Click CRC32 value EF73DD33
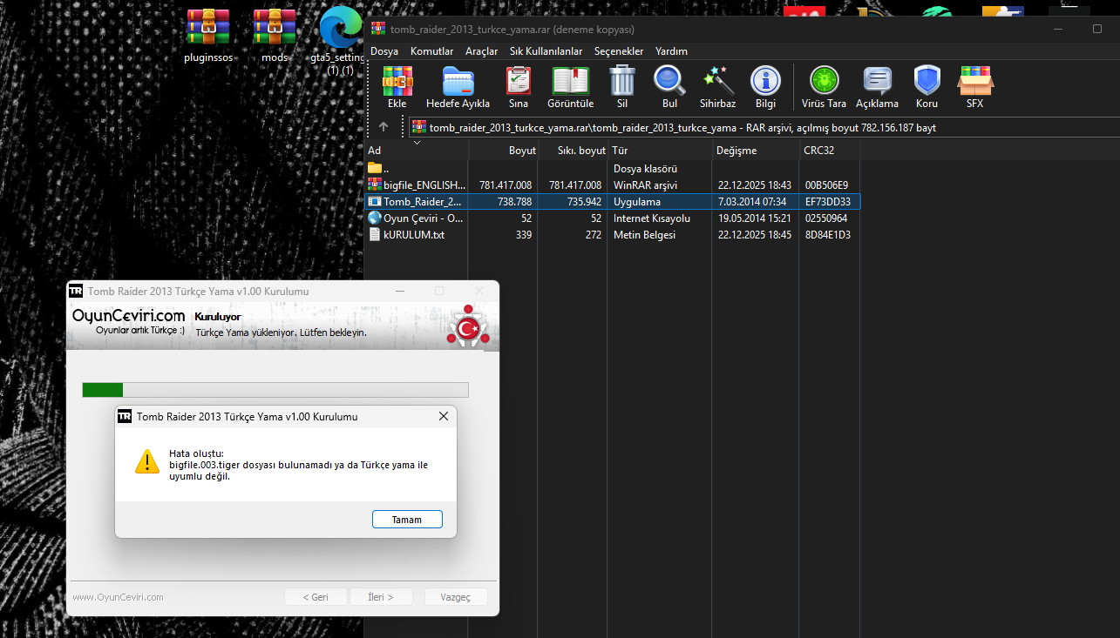This screenshot has height=638, width=1120. click(827, 202)
